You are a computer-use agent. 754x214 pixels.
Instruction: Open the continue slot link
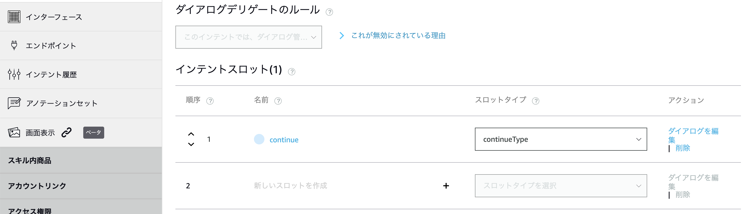(x=284, y=139)
